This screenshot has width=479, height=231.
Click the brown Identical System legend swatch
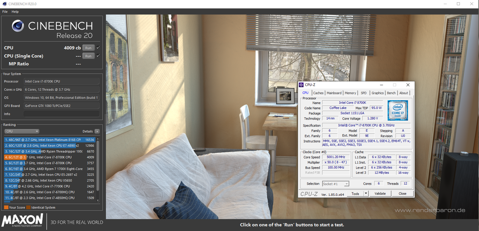28,207
